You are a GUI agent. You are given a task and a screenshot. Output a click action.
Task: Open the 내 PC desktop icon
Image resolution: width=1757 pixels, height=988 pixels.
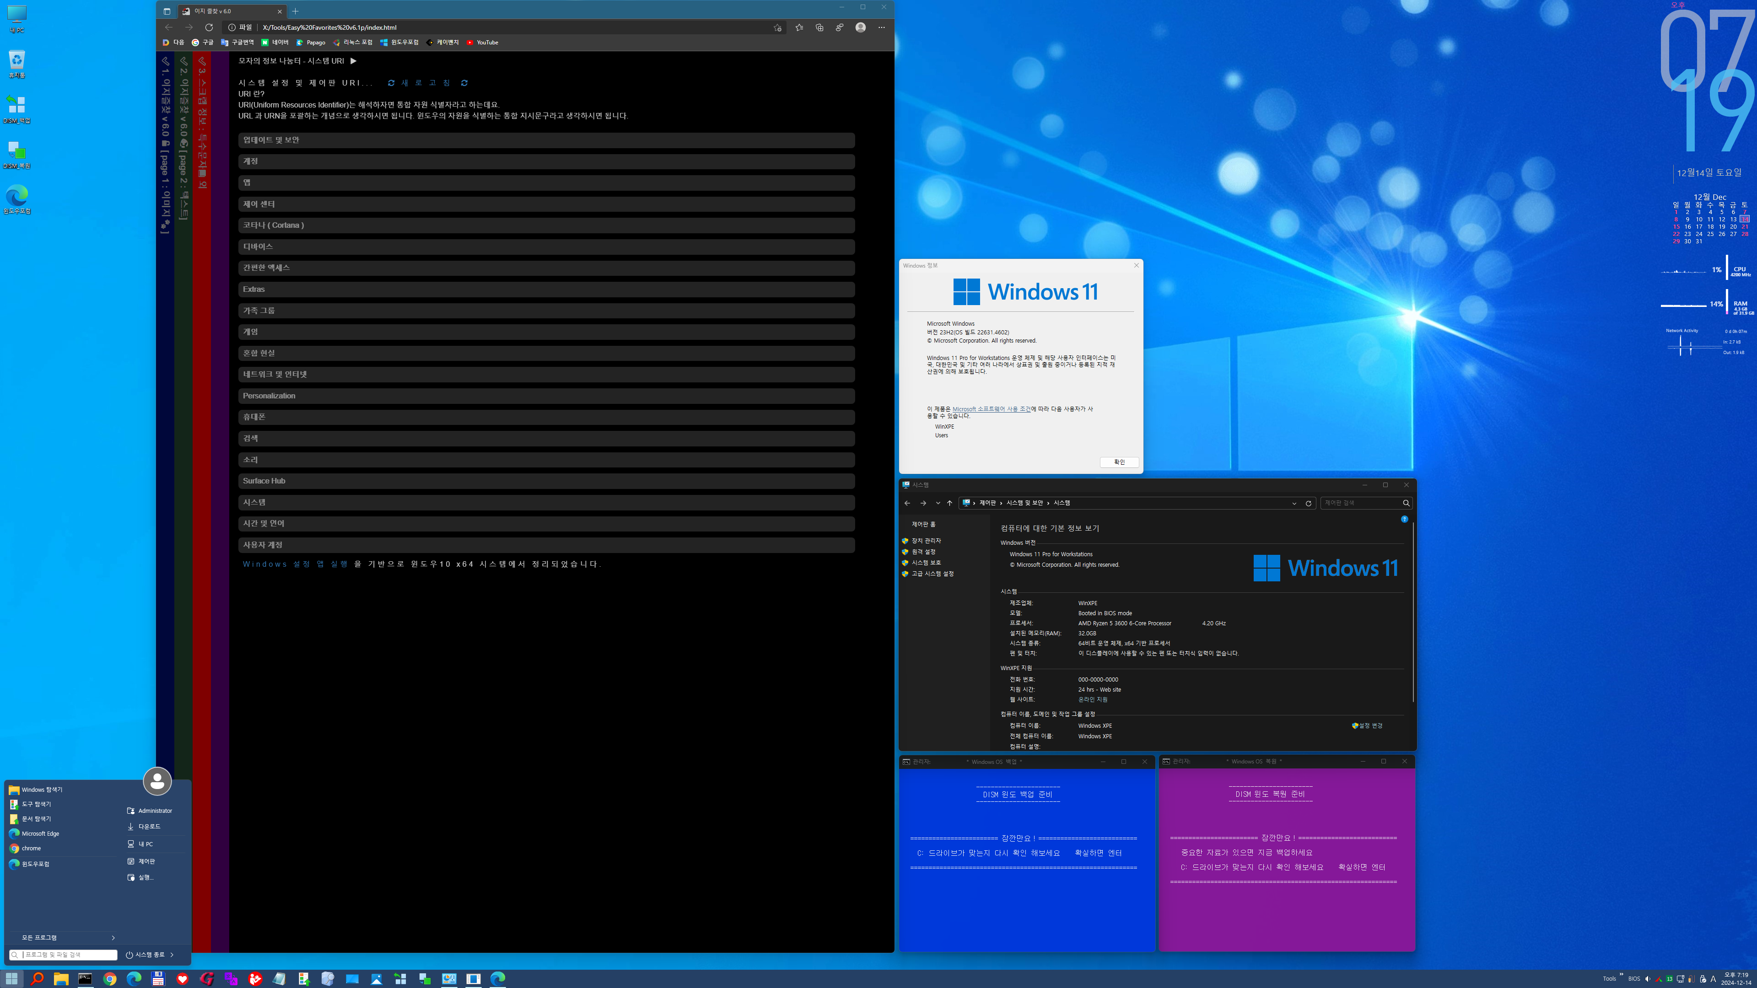[x=17, y=19]
